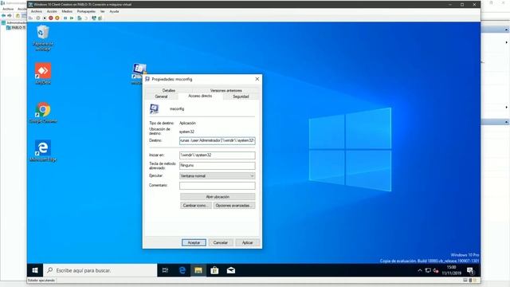Switch to the Seguridad tab
The image size is (510, 287).
(241, 96)
